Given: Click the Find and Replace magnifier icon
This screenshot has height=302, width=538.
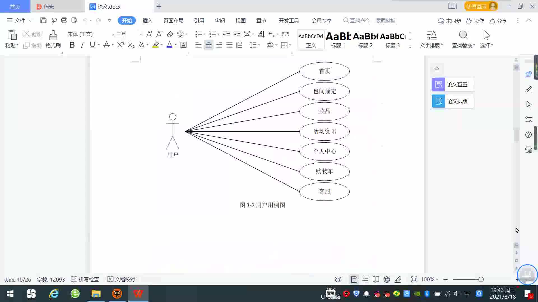Looking at the screenshot, I should click(x=463, y=36).
